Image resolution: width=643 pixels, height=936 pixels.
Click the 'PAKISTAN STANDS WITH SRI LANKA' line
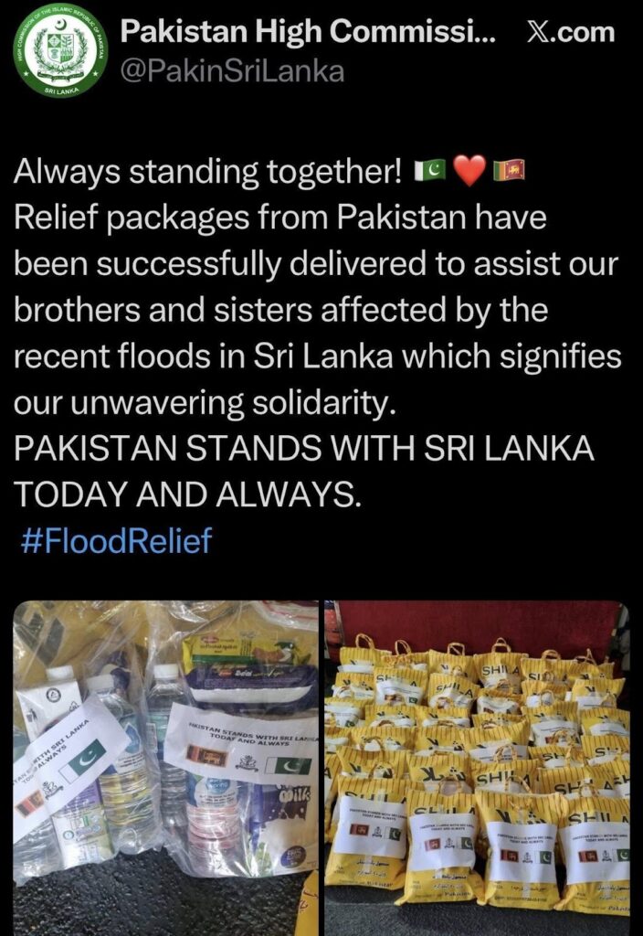(x=303, y=447)
